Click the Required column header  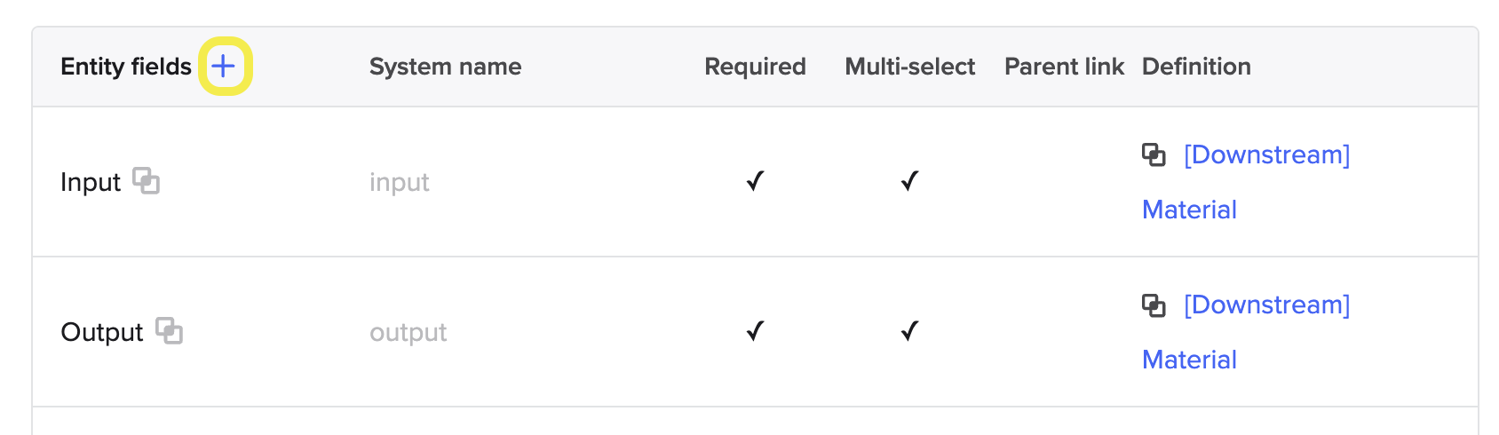[755, 67]
